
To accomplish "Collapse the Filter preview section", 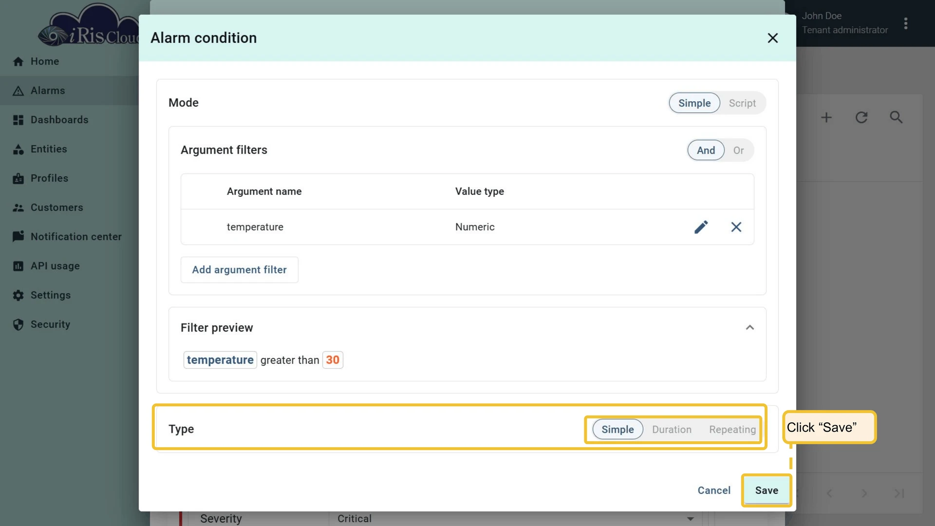I will [749, 328].
